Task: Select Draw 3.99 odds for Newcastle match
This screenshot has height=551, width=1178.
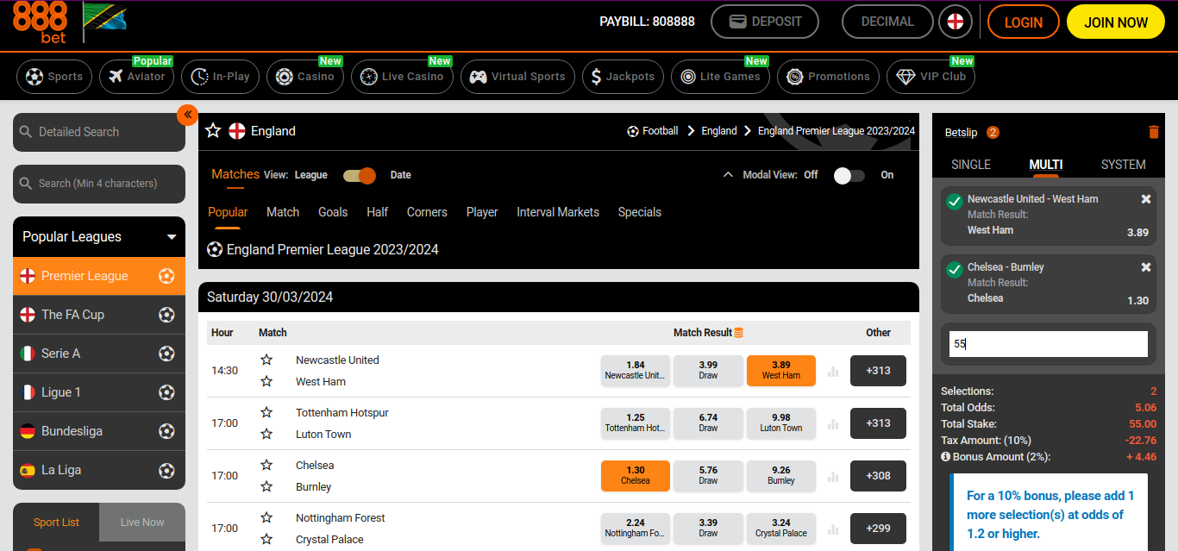Action: coord(708,370)
